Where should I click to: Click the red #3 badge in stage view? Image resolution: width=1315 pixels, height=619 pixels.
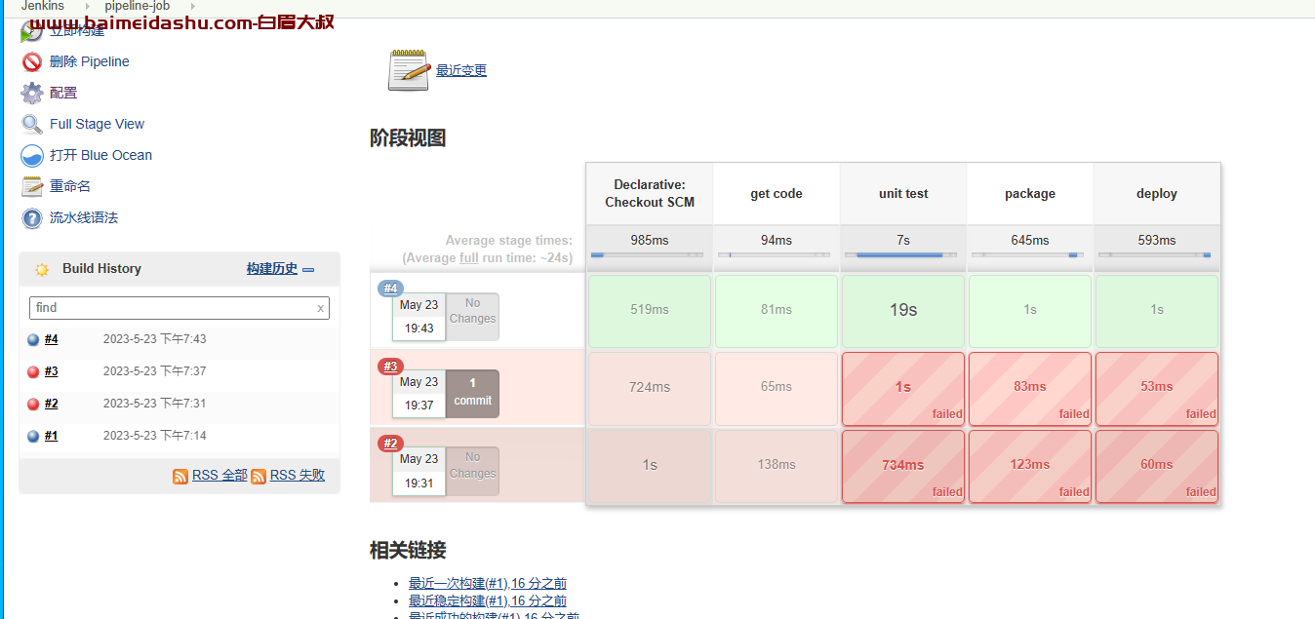coord(390,367)
